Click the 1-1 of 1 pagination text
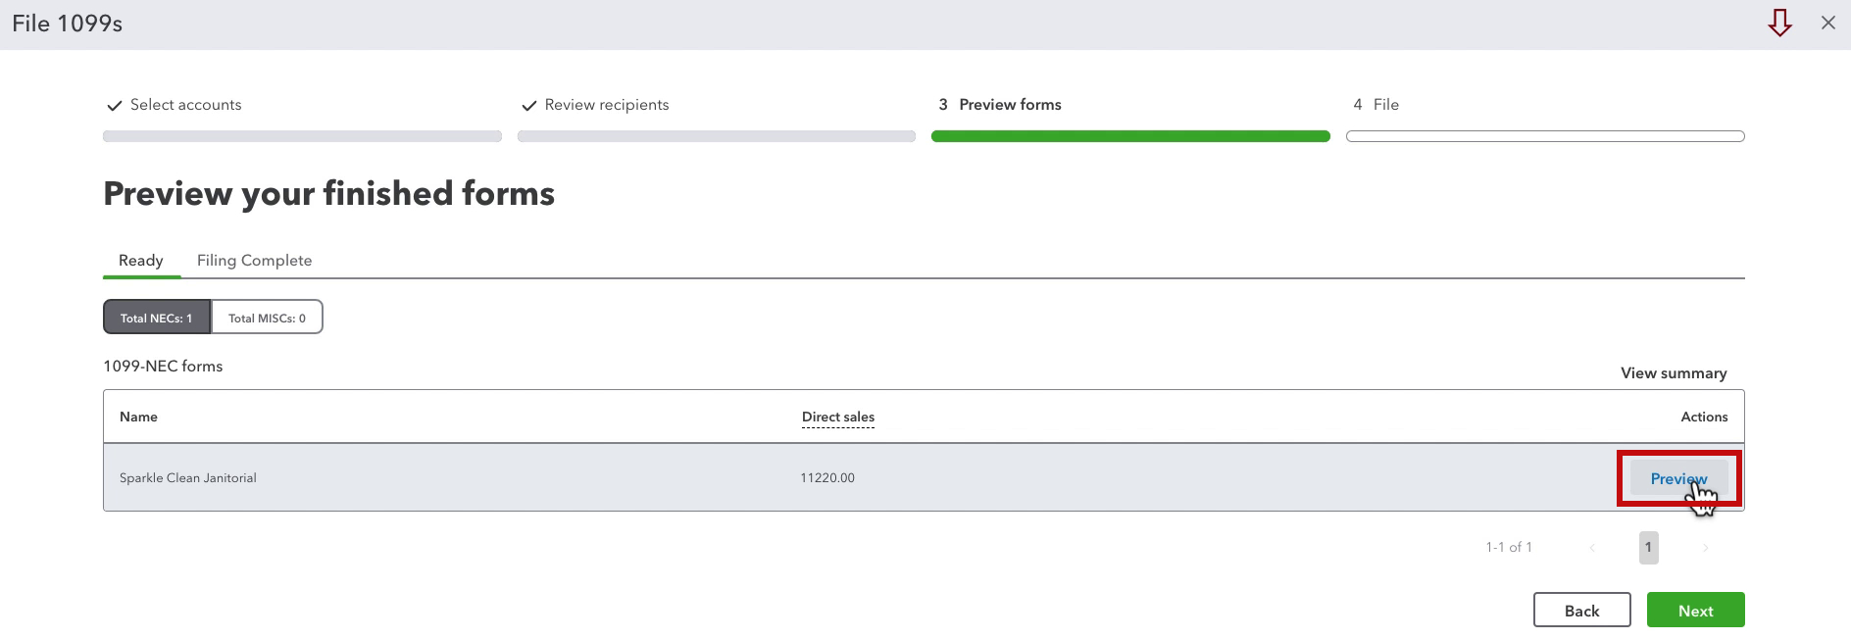The height and width of the screenshot is (639, 1851). pos(1508,548)
